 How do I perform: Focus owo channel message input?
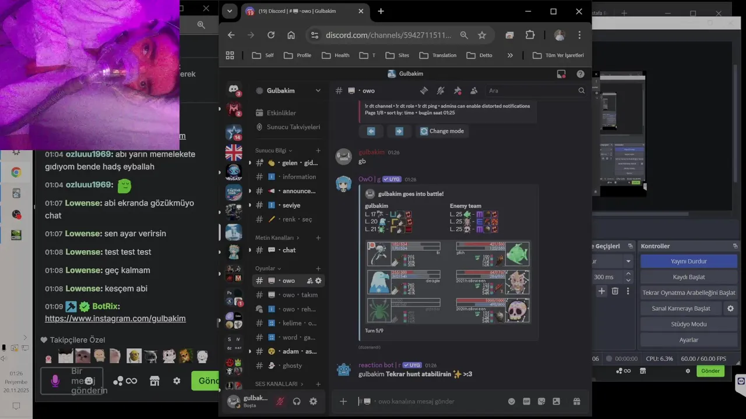(431, 402)
